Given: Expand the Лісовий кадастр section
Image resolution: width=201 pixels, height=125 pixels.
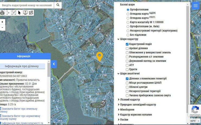Looking at the screenshot, I should (119, 100).
